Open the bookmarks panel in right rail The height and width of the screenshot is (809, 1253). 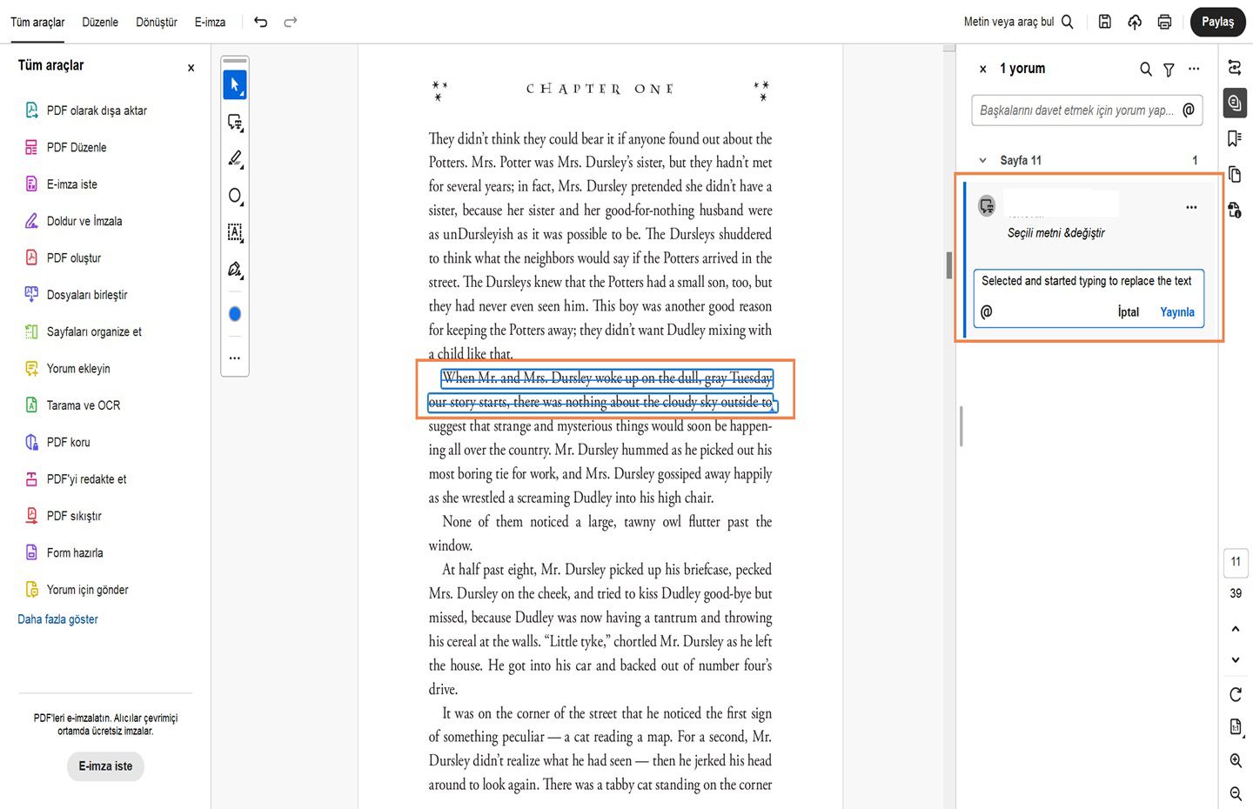pos(1235,138)
